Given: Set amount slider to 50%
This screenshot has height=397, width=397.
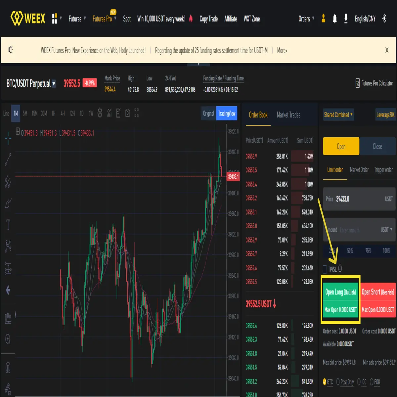Looking at the screenshot, I should (x=350, y=251).
